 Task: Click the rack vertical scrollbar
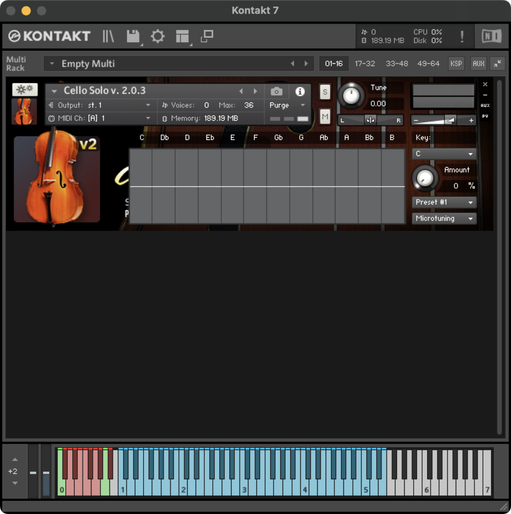tap(499, 258)
